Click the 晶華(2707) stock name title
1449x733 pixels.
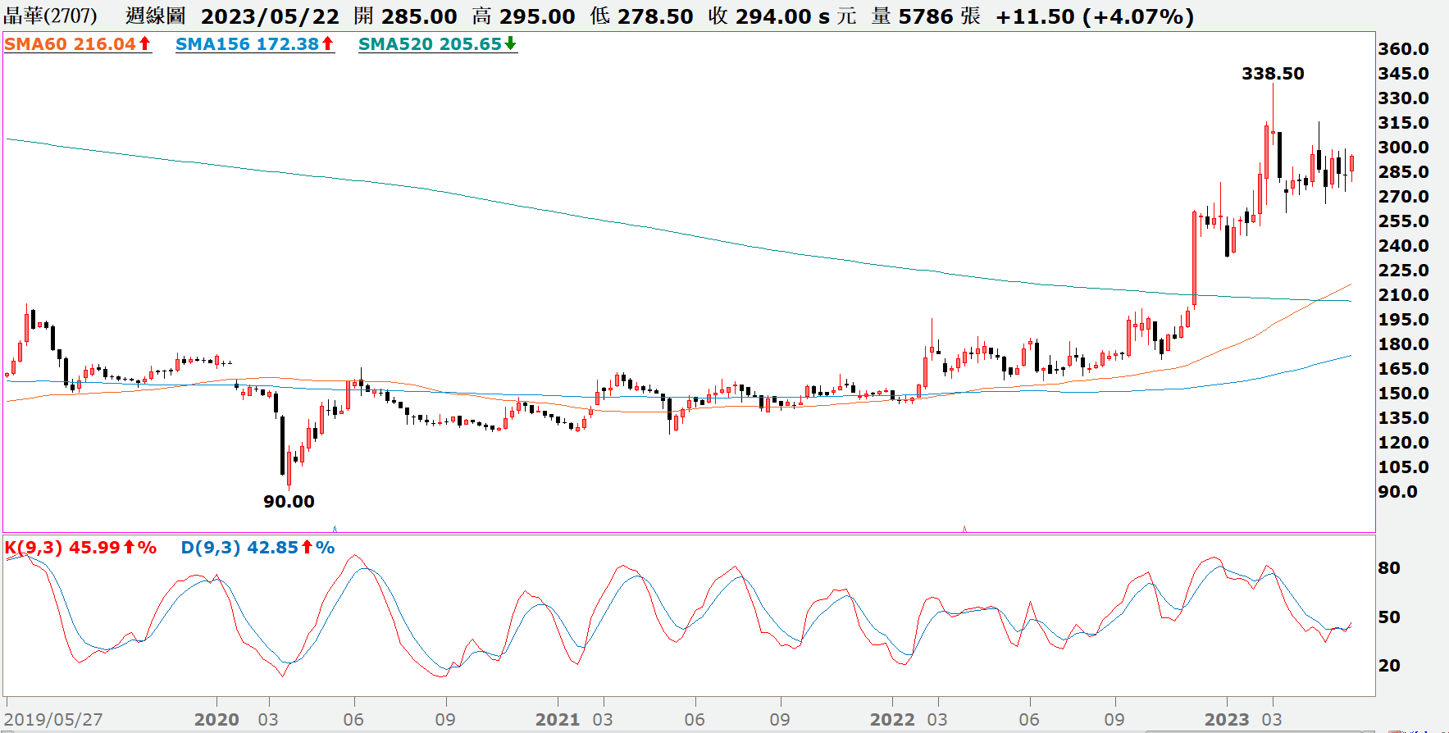click(x=50, y=16)
